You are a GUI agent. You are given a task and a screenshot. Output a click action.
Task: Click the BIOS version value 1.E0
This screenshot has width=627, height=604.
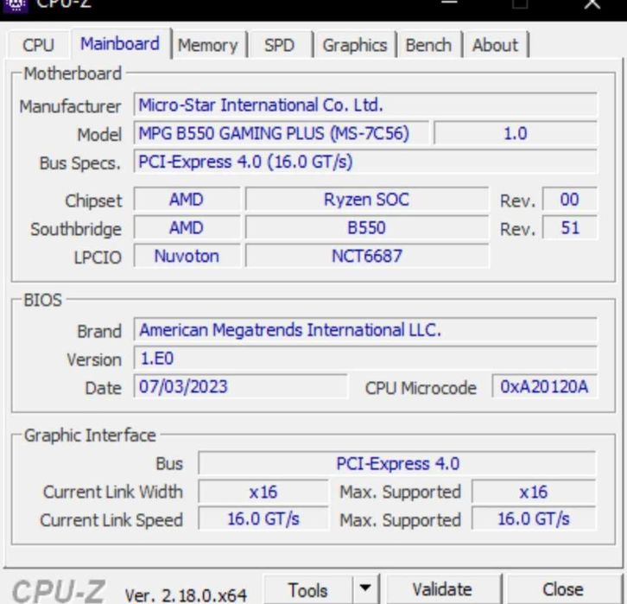pos(365,359)
